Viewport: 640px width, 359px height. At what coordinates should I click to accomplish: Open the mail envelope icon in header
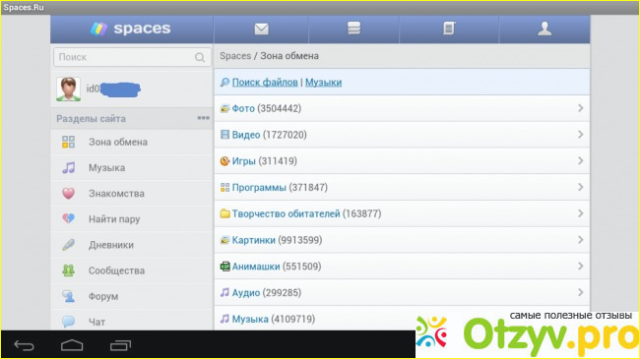point(261,29)
